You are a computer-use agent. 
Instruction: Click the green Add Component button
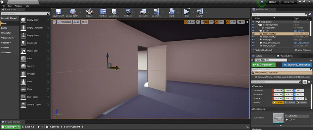(x=264, y=65)
